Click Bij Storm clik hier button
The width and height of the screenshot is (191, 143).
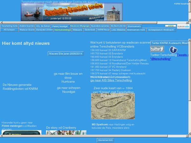118,26
